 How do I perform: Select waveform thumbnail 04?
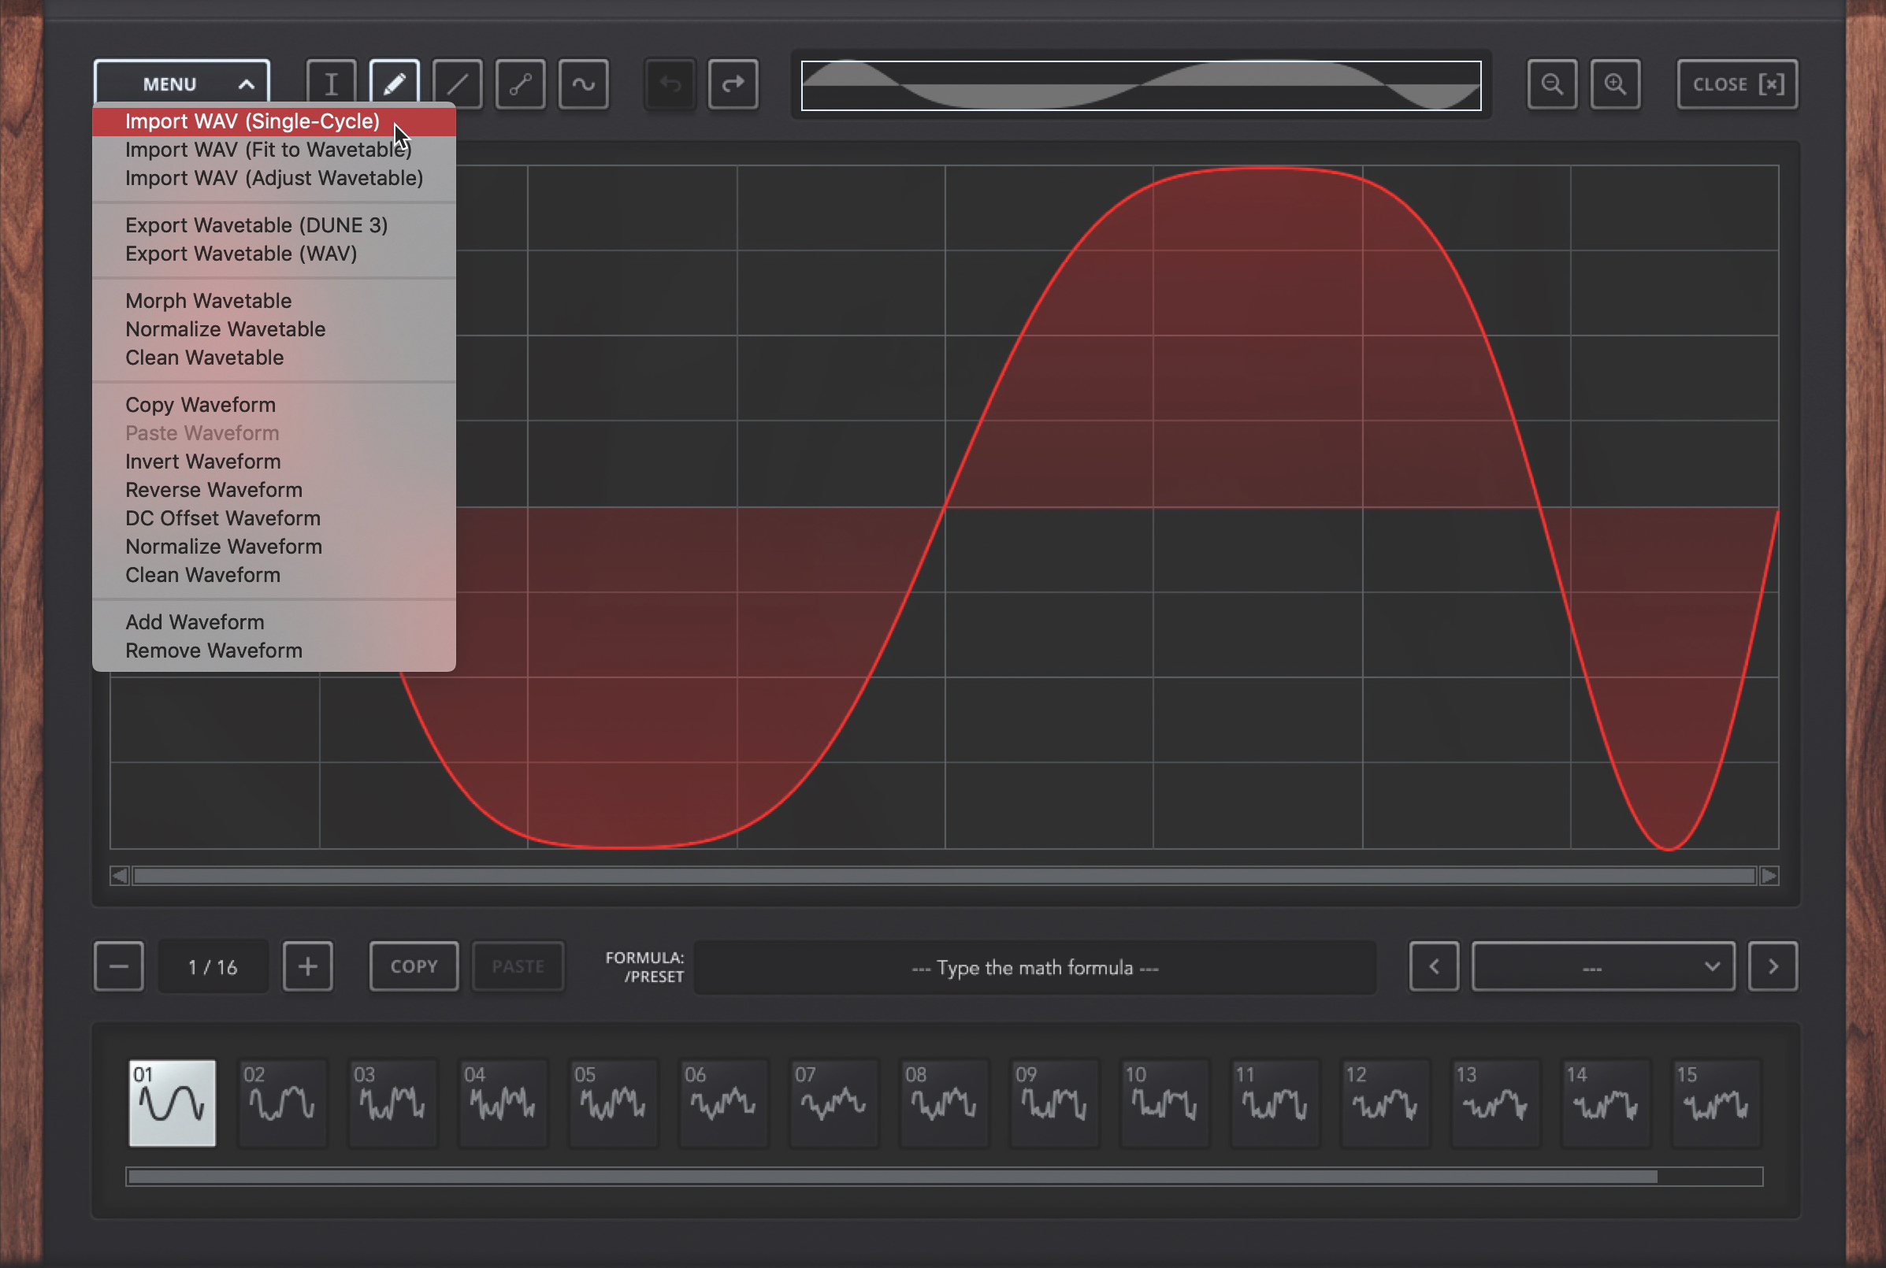click(x=503, y=1103)
